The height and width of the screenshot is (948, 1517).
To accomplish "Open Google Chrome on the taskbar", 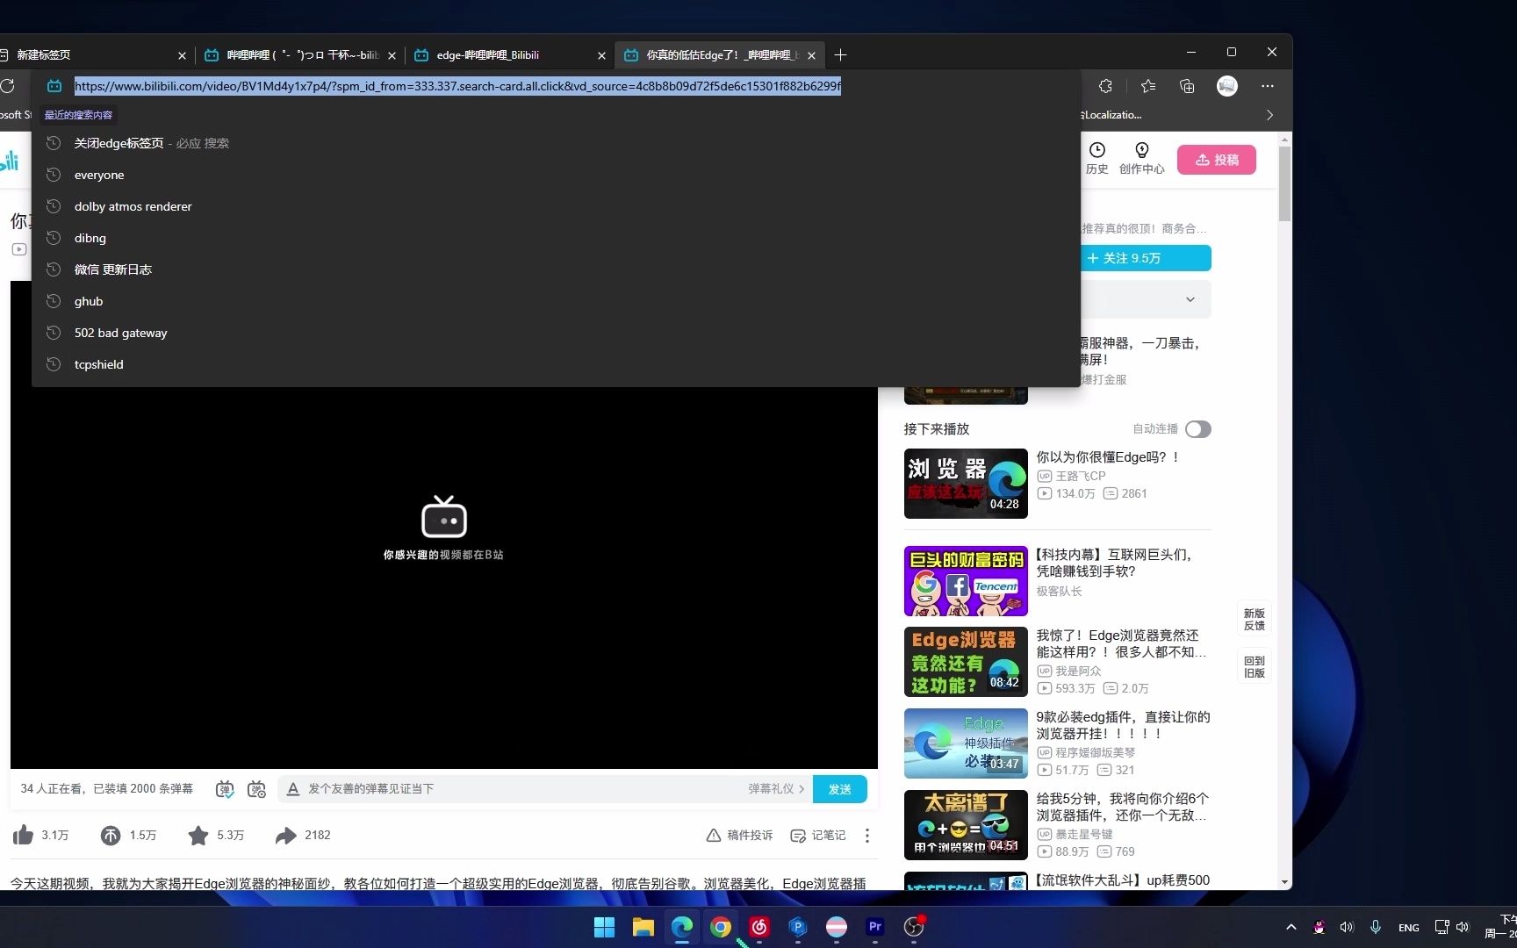I will tap(721, 927).
